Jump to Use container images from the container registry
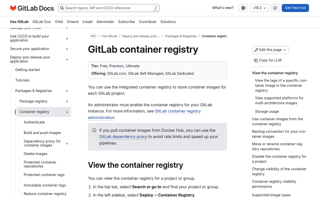Viewport: 320px width, 200px height. click(x=277, y=121)
